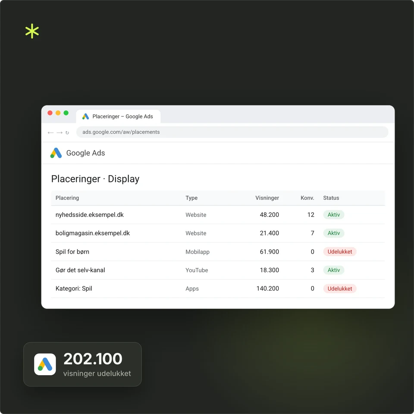
Task: Sort by the Visninger column header
Action: (267, 198)
